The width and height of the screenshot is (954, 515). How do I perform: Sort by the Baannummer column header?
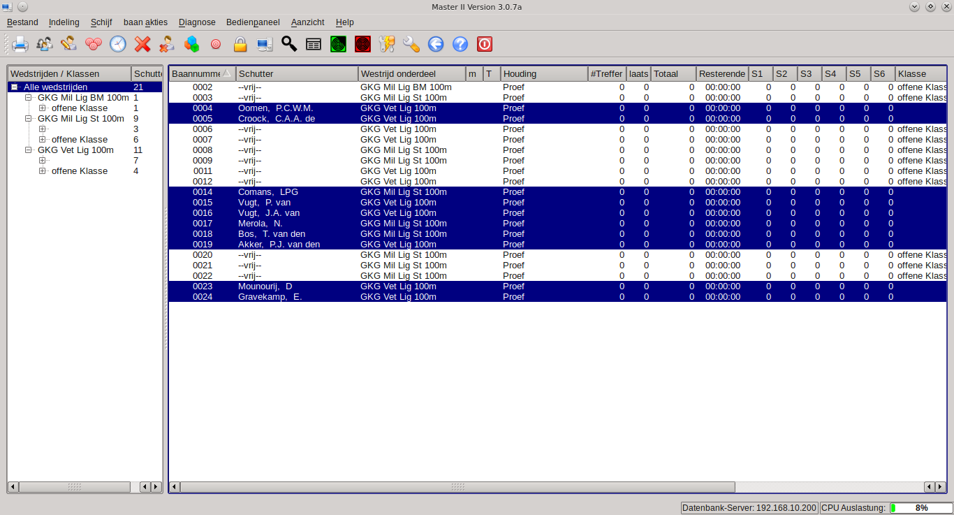coord(196,74)
